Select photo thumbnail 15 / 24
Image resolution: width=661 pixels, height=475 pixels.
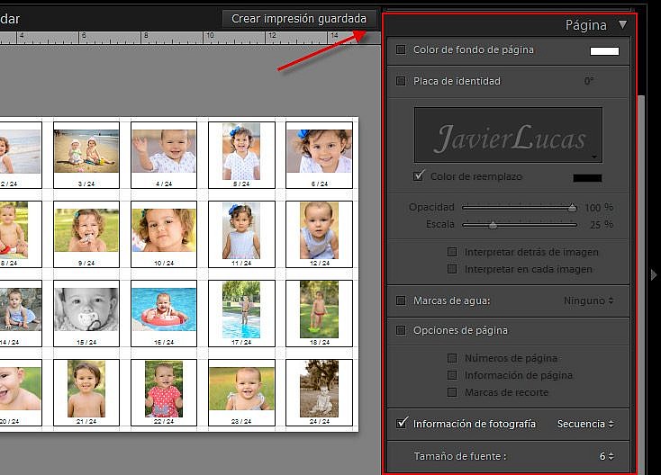(86, 313)
